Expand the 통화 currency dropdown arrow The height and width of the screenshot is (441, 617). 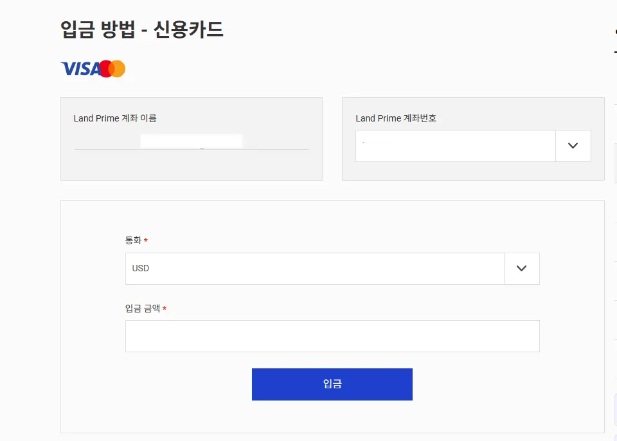tap(522, 269)
